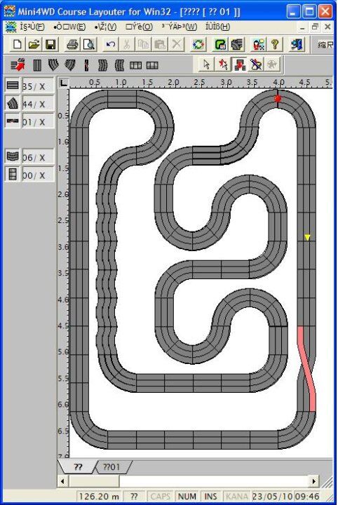Print the course using the printer icon
Image resolution: width=338 pixels, height=505 pixels.
pyautogui.click(x=72, y=44)
